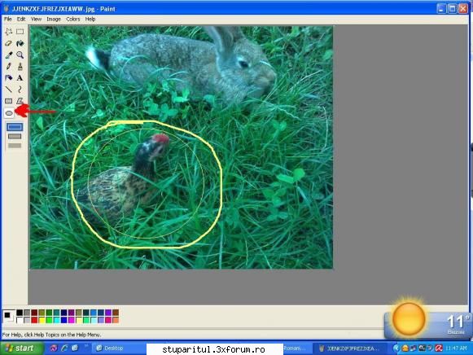The height and width of the screenshot is (355, 473).
Task: Activate the Pick Color eyedropper tool
Action: point(8,55)
